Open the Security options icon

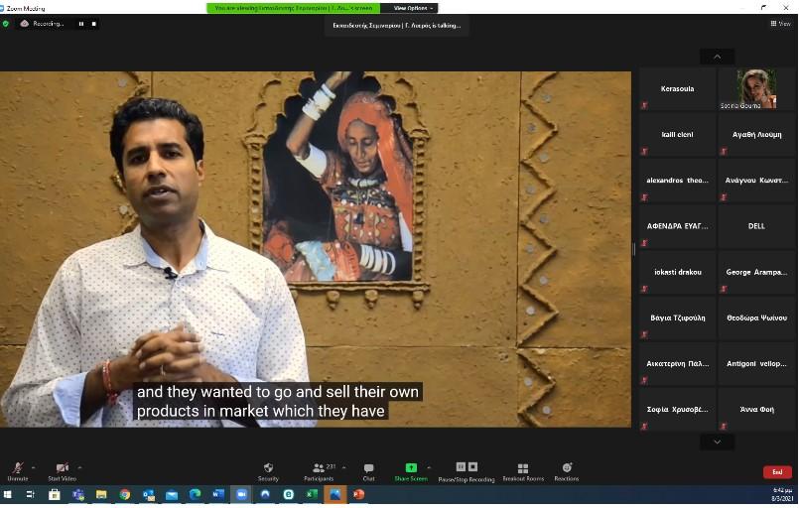pyautogui.click(x=268, y=468)
